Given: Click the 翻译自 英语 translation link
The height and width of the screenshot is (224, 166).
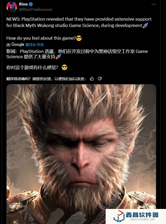Looking at the screenshot, I should click(35, 45).
